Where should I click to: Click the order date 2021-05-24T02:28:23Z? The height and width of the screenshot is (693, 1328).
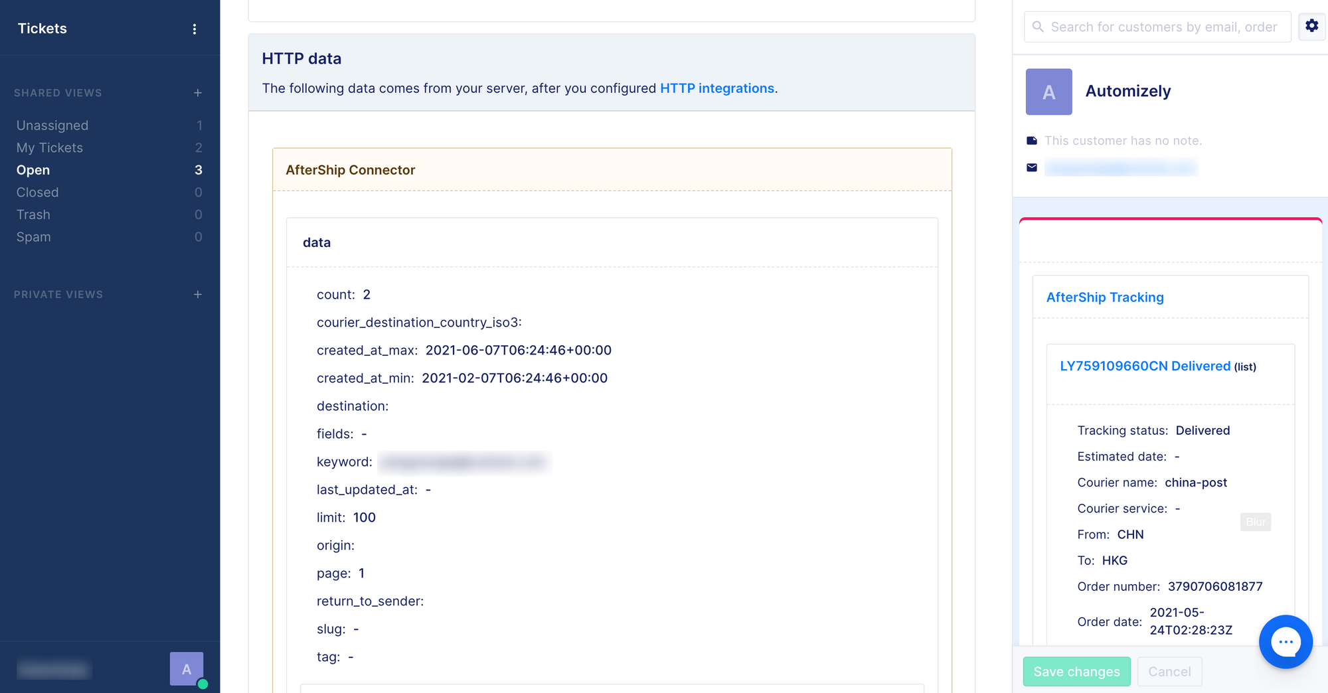coord(1191,621)
